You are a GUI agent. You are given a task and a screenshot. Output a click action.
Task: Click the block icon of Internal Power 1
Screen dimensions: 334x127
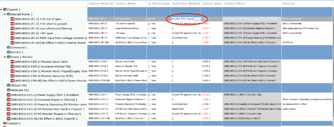[x=9, y=14]
